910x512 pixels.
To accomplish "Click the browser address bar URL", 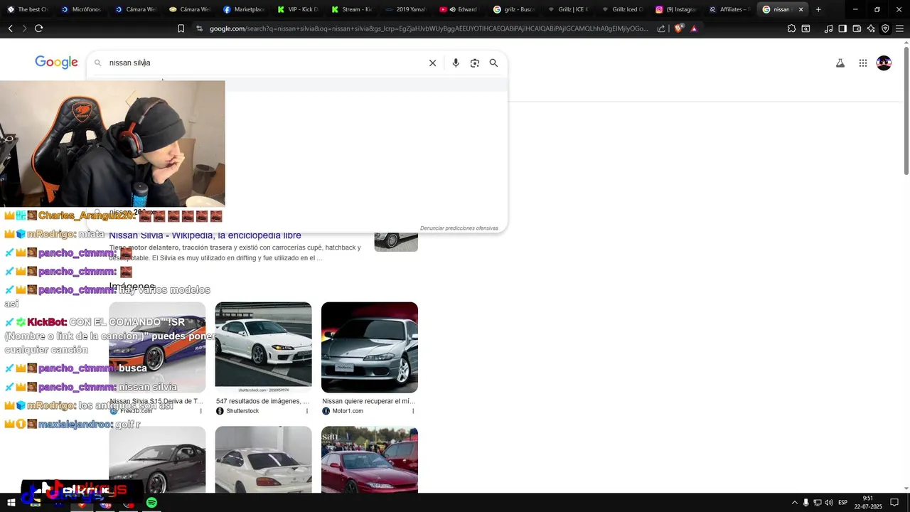I will [429, 28].
